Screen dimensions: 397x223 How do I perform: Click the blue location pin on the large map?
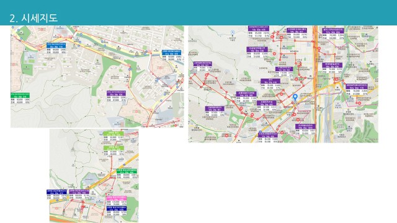pyautogui.click(x=295, y=97)
